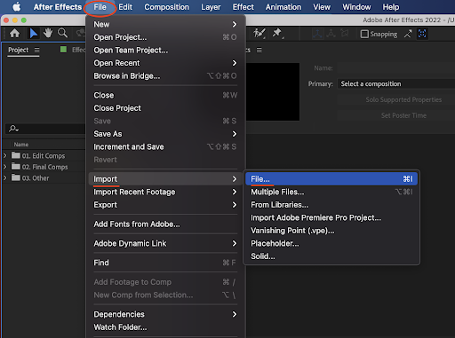Screen dimensions: 455x338
Task: Expand the Dependencies submenu
Action: (165, 314)
